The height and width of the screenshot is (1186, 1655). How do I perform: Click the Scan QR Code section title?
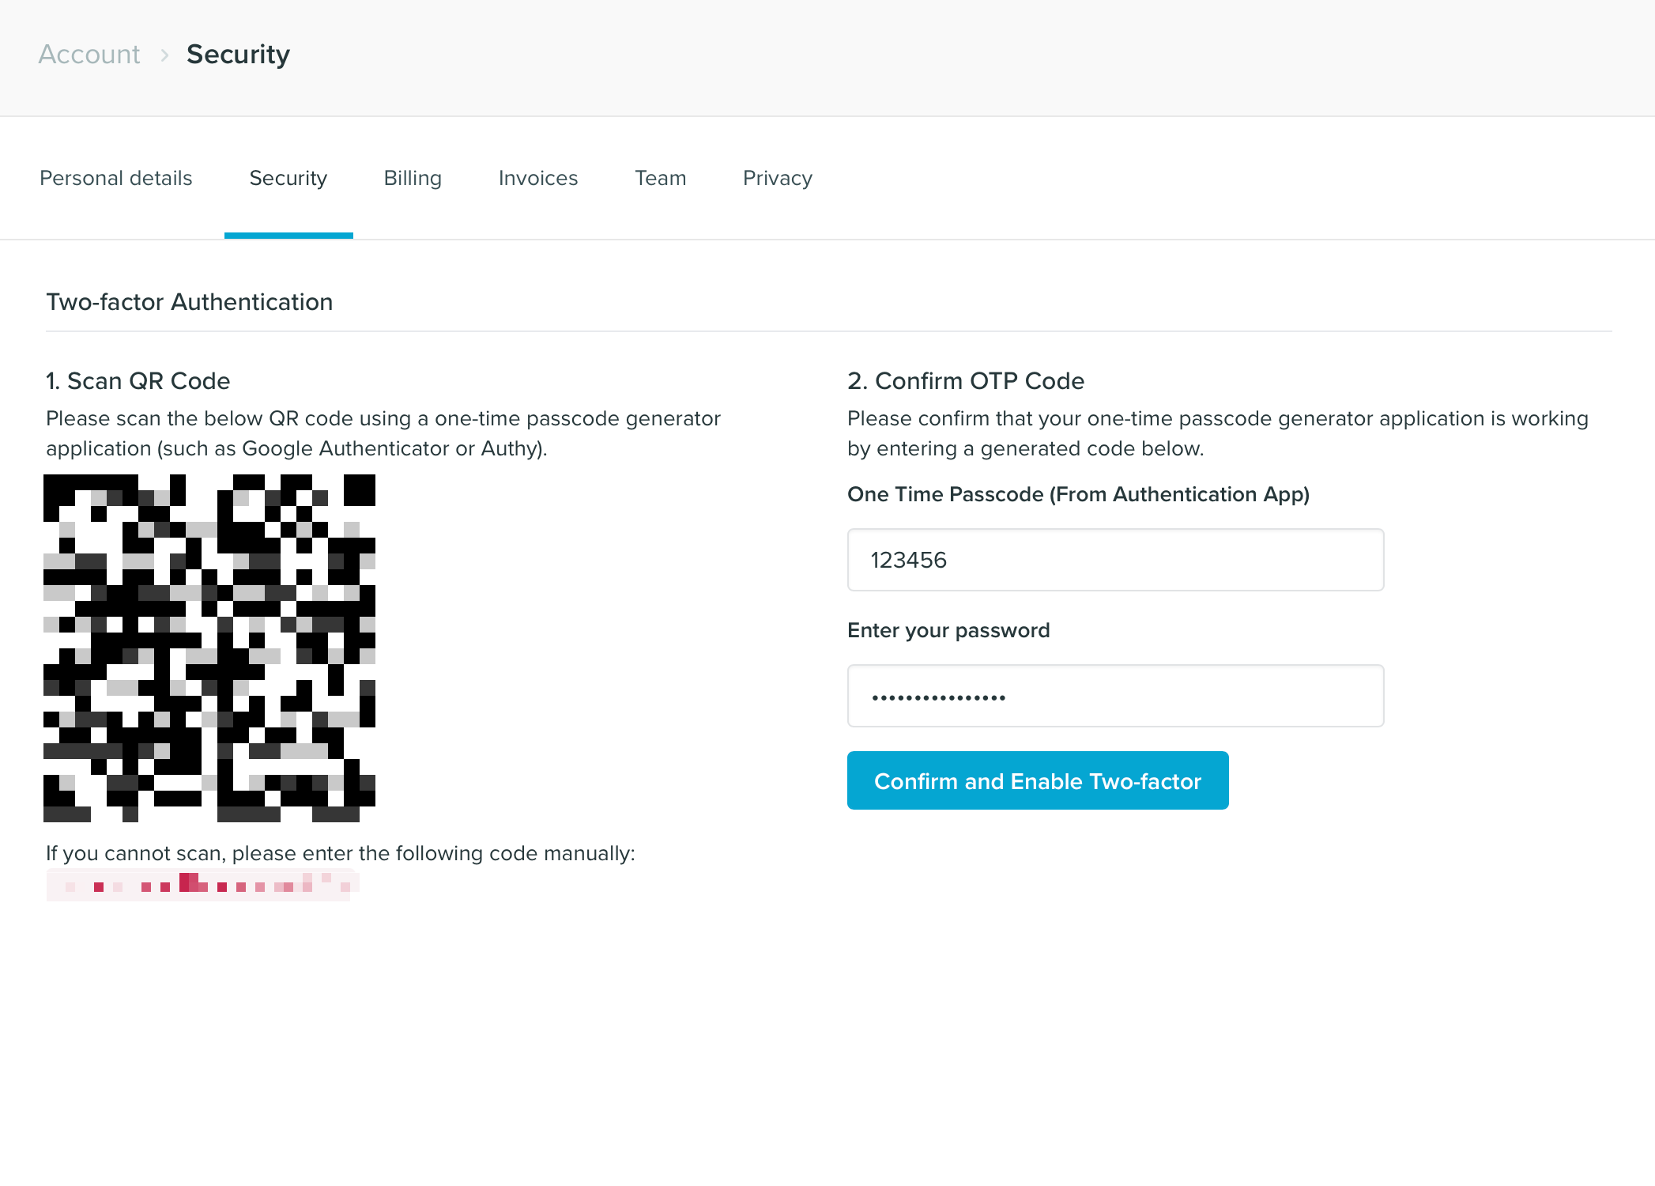[x=138, y=380]
